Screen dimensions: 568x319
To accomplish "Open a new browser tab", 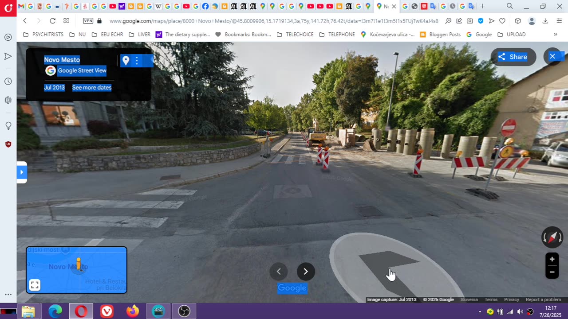I will [482, 6].
